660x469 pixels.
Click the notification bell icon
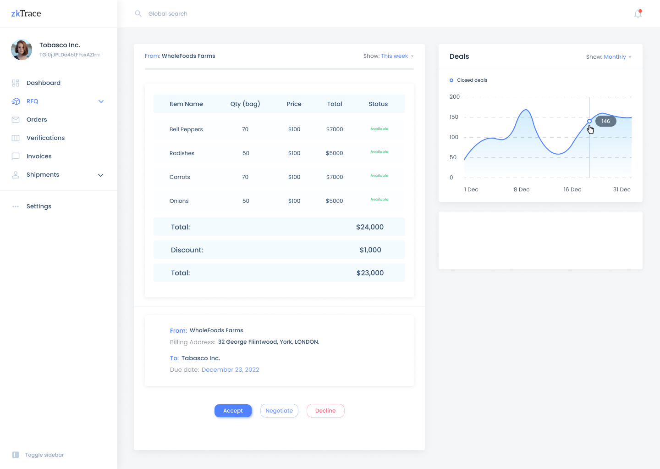(638, 14)
